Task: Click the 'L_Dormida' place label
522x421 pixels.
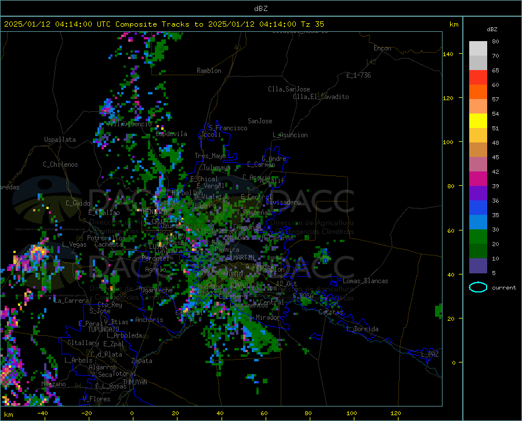Action: [x=362, y=329]
